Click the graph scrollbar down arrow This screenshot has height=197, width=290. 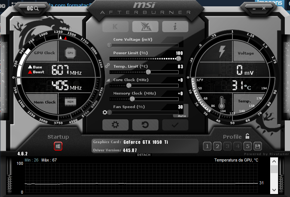coord(274,190)
